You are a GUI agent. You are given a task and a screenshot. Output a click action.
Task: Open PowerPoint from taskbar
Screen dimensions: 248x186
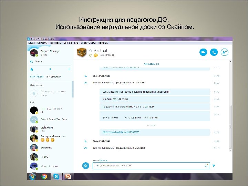[68, 176]
